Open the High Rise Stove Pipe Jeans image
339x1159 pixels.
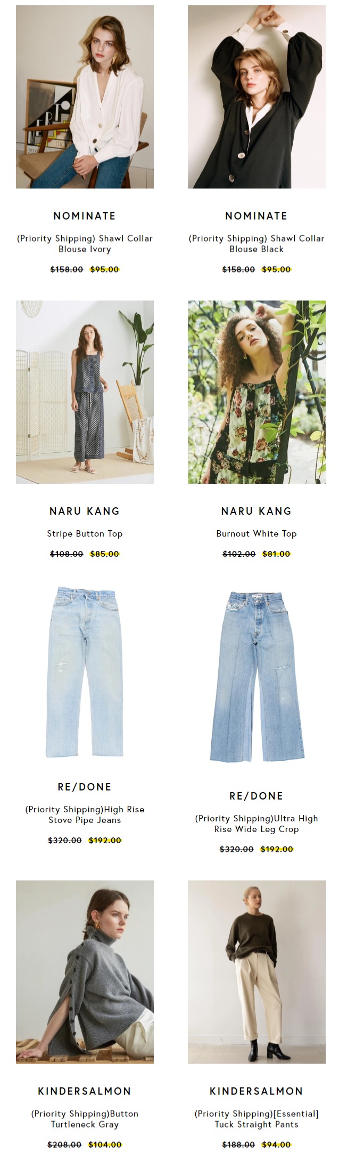click(x=85, y=672)
